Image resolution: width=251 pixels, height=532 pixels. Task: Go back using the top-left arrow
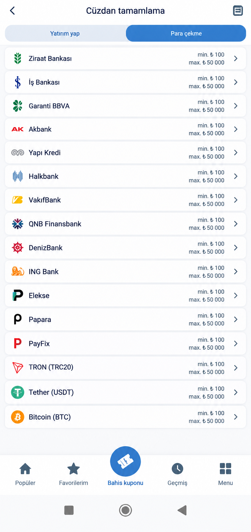[12, 11]
